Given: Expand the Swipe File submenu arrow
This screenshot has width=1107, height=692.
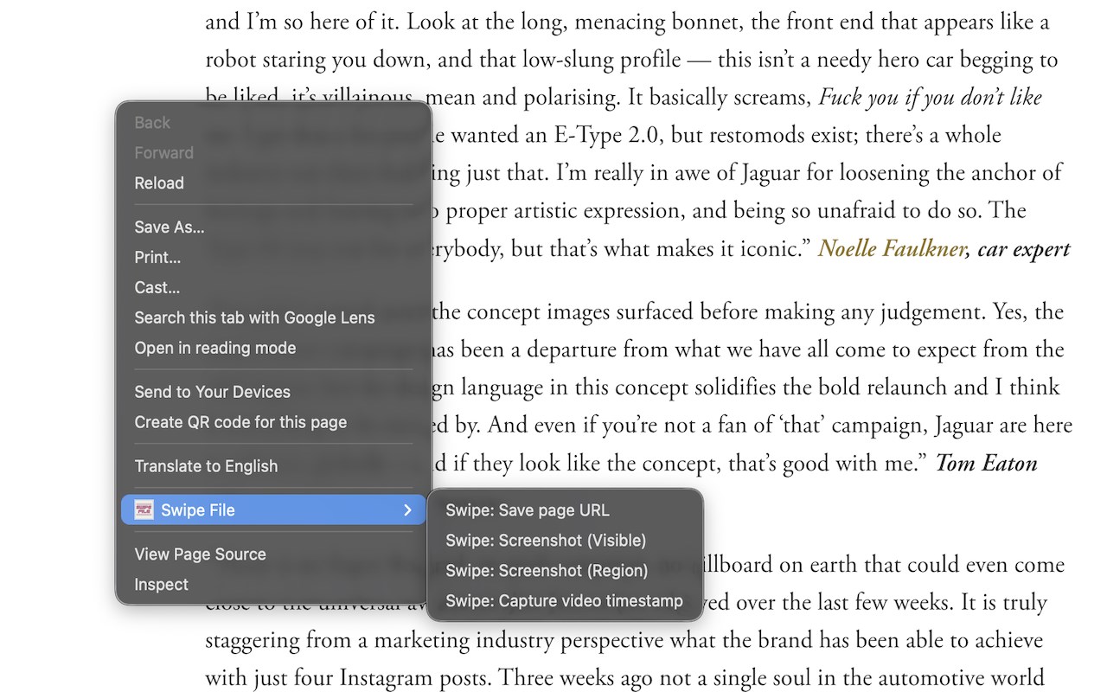Looking at the screenshot, I should (x=407, y=510).
